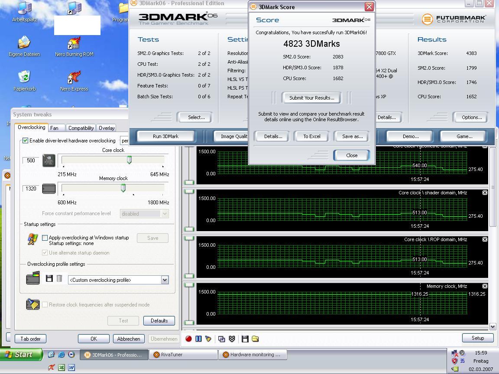This screenshot has height=374, width=499.
Task: Launch Internet Explorer from the quick launch bar
Action: [x=62, y=354]
